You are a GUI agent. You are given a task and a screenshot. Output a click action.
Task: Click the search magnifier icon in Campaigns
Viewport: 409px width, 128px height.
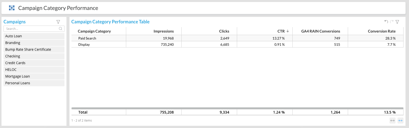(x=60, y=29)
